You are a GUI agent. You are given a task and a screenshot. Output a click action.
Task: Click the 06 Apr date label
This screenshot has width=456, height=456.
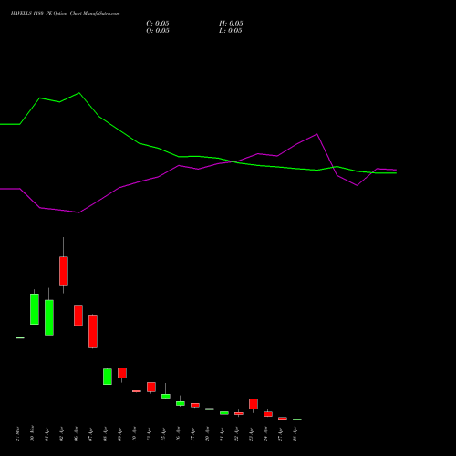[x=77, y=434]
